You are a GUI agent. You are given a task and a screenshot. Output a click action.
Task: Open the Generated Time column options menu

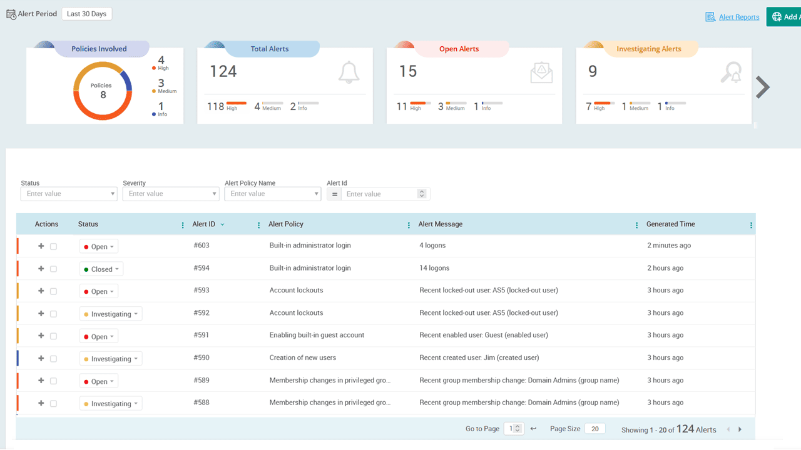coord(750,224)
